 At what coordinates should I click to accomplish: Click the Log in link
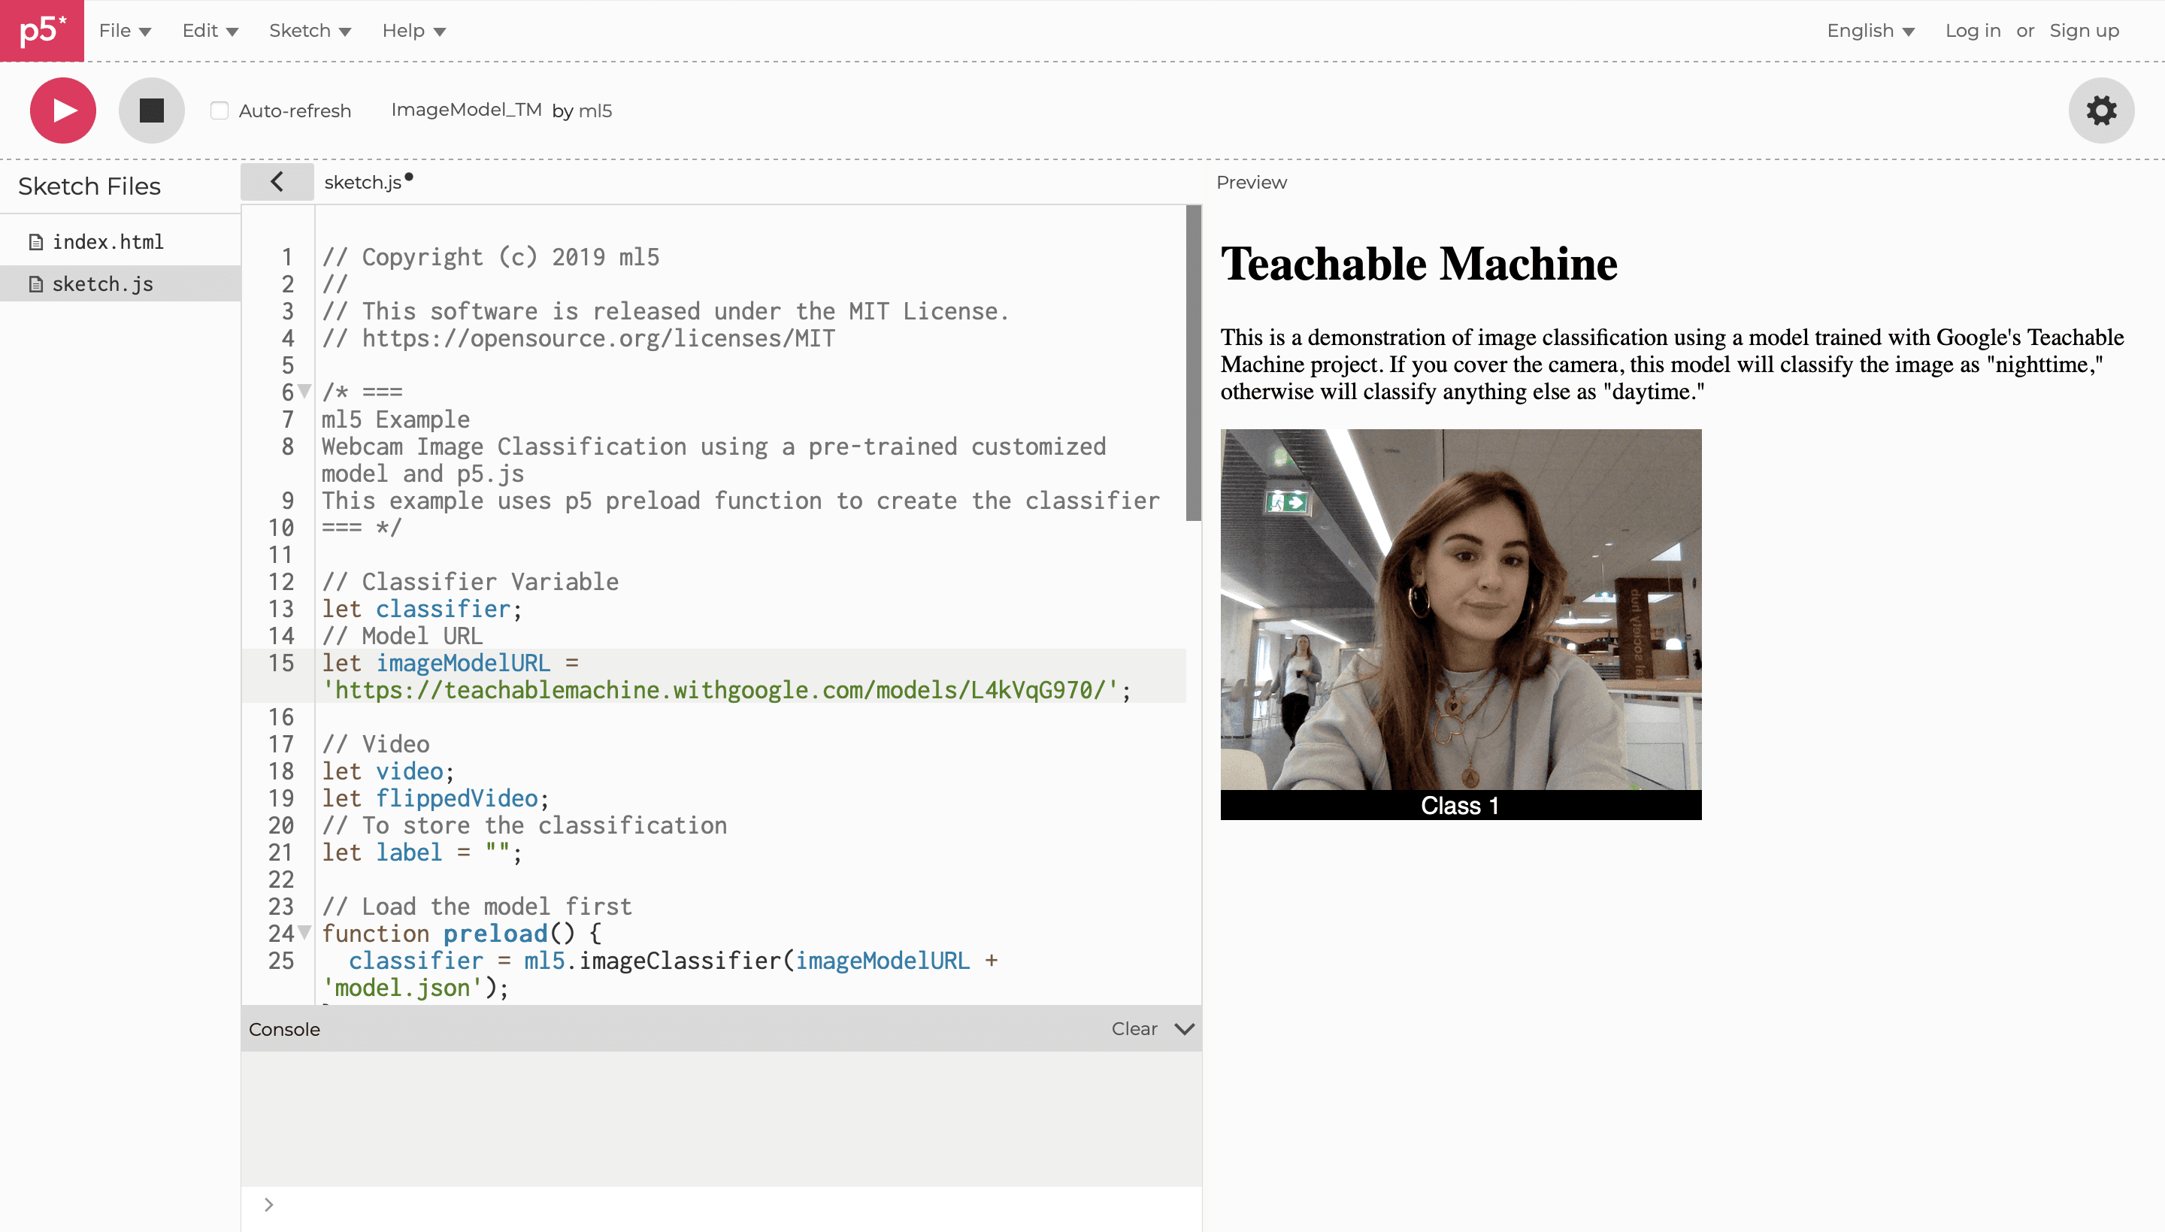tap(1972, 31)
